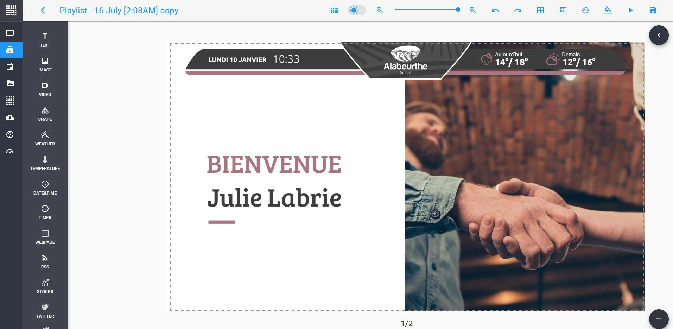
Task: Select the Shape tool
Action: point(45,114)
